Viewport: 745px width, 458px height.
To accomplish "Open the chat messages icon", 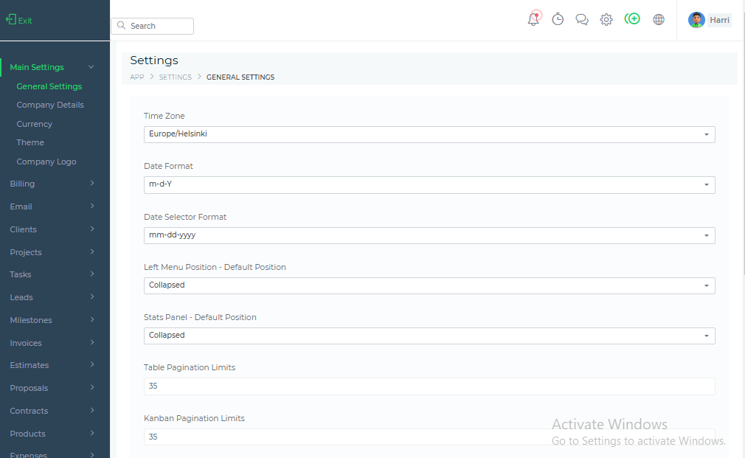I will tap(582, 20).
